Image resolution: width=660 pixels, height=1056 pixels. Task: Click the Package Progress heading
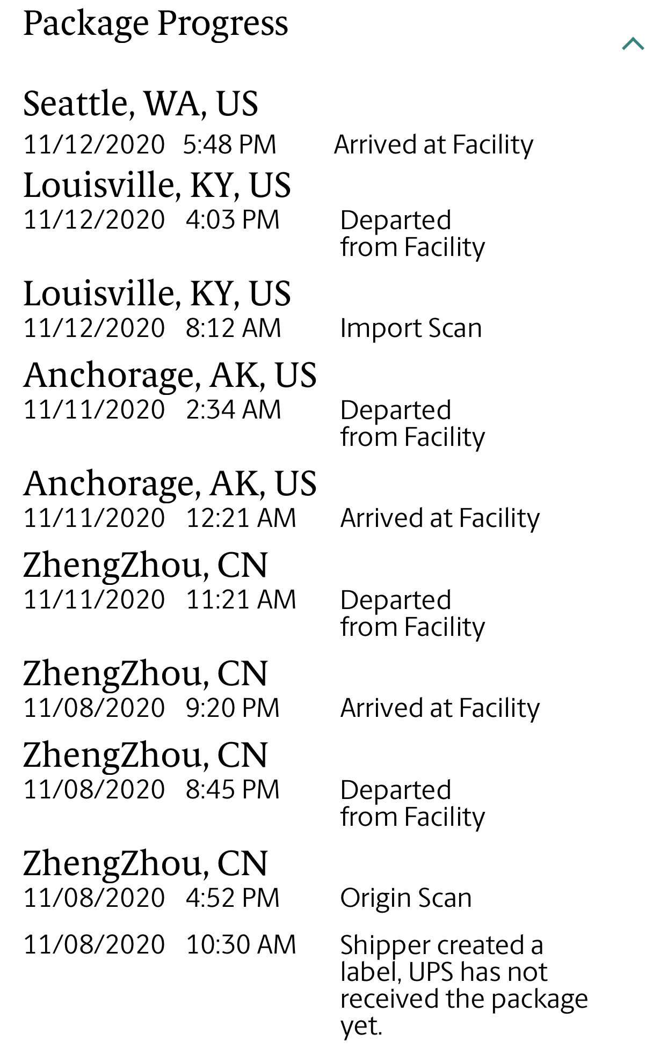click(x=156, y=24)
